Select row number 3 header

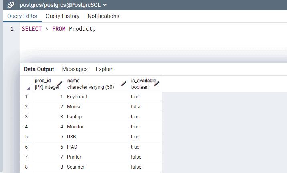pyautogui.click(x=26, y=117)
